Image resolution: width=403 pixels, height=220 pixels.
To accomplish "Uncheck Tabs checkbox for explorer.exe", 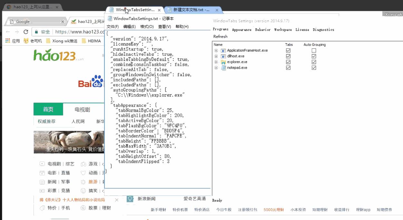I will (x=288, y=62).
